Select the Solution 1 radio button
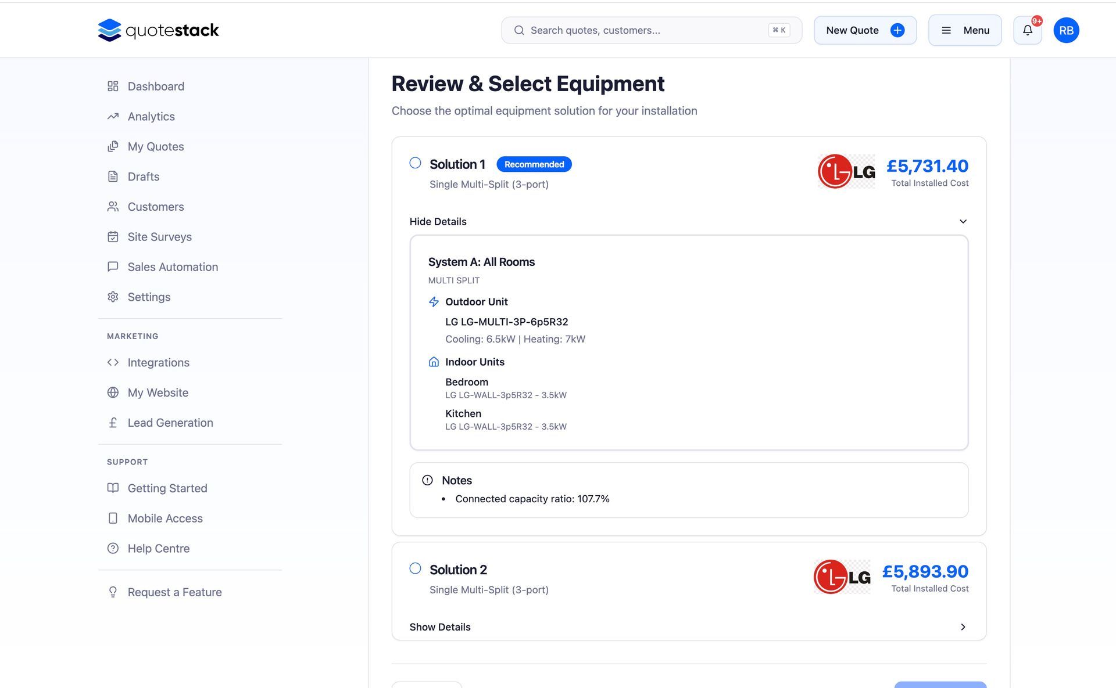Screen dimensions: 1116x688 [x=415, y=163]
